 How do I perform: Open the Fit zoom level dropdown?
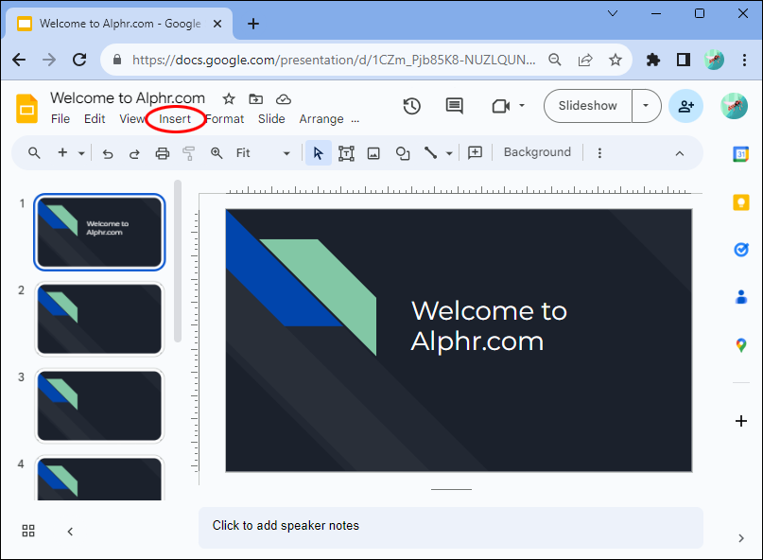pos(263,153)
